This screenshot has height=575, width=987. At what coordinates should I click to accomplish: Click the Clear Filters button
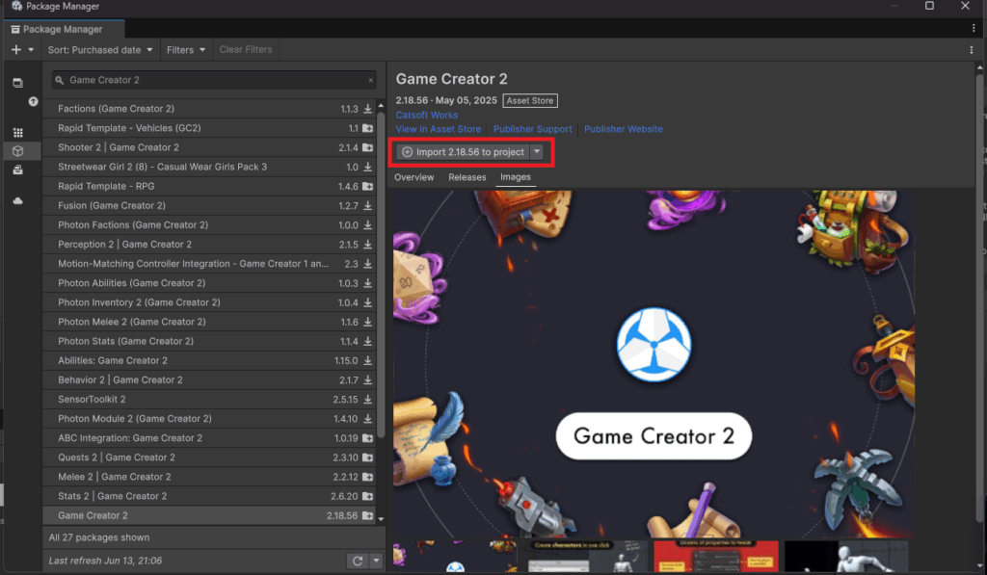click(x=246, y=50)
